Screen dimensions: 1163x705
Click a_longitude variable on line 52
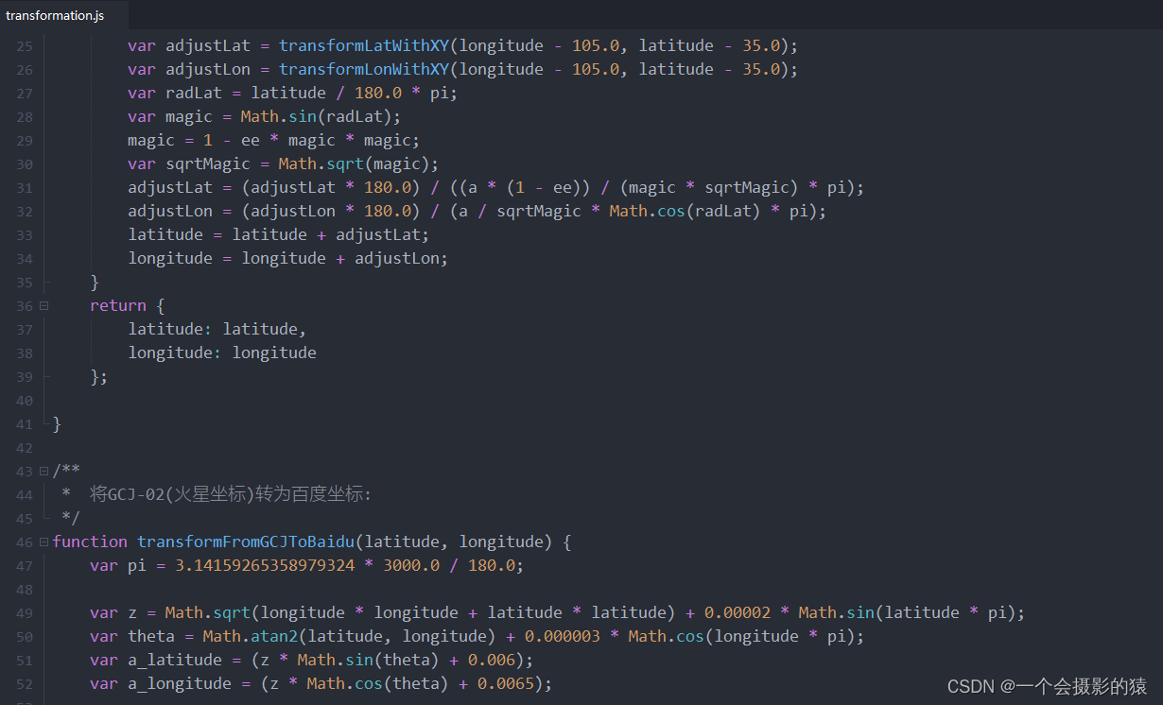click(180, 684)
